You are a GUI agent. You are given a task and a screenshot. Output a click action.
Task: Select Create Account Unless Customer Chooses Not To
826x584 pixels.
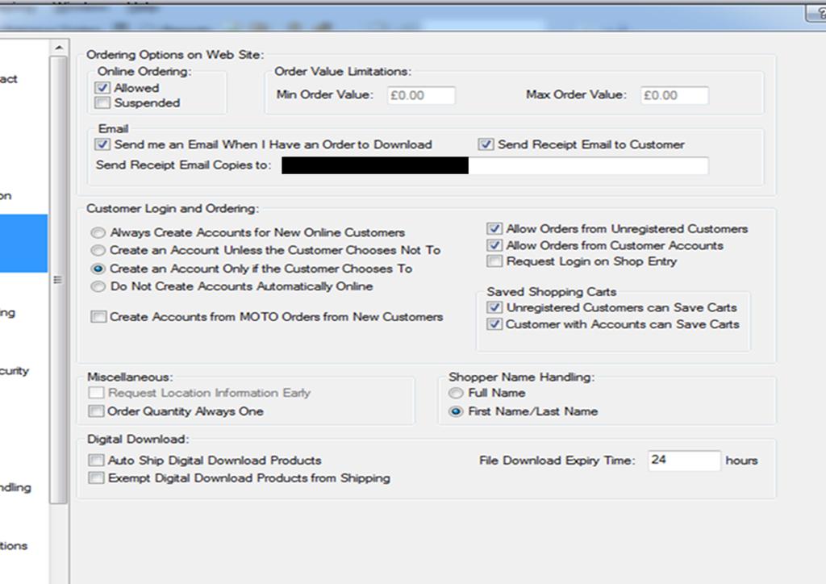(98, 250)
